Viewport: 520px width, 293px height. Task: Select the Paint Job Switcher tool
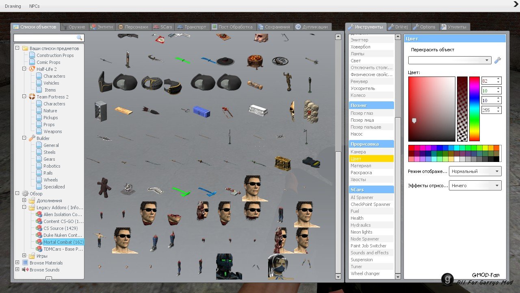[371, 246]
